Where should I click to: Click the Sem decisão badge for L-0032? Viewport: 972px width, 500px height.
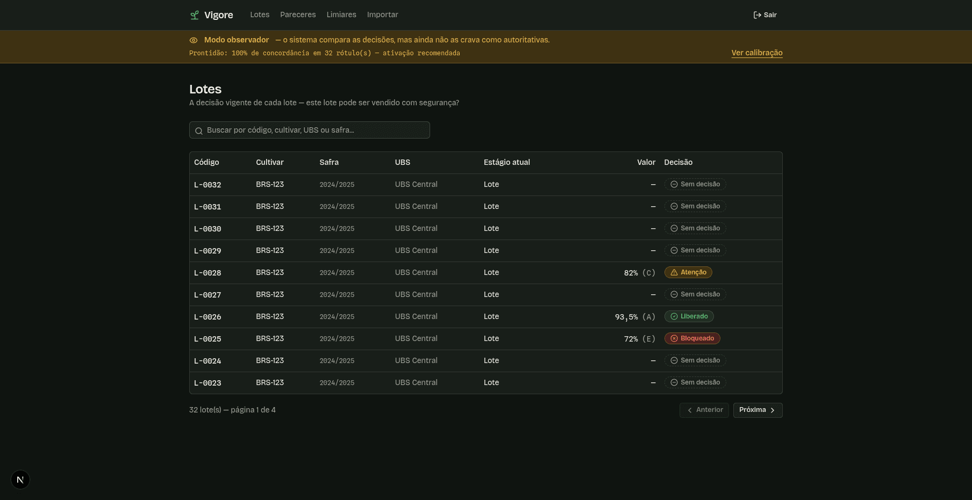click(695, 184)
